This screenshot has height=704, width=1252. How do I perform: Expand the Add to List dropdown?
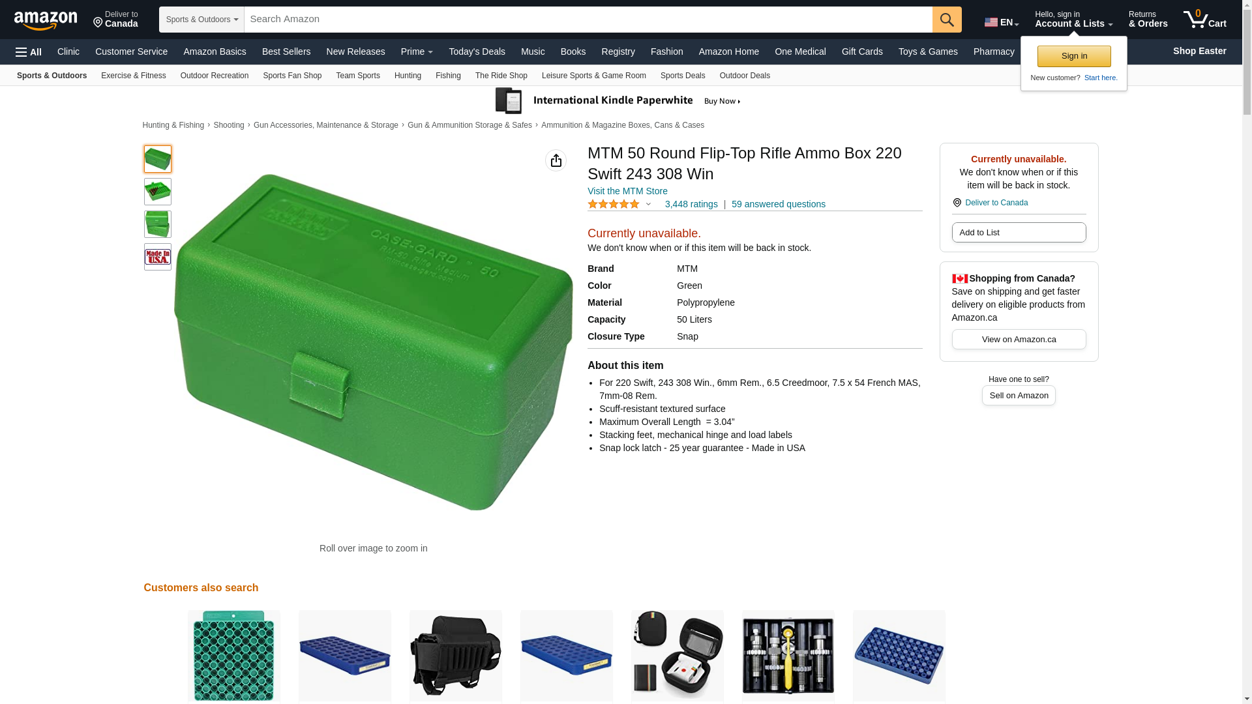coord(1019,233)
